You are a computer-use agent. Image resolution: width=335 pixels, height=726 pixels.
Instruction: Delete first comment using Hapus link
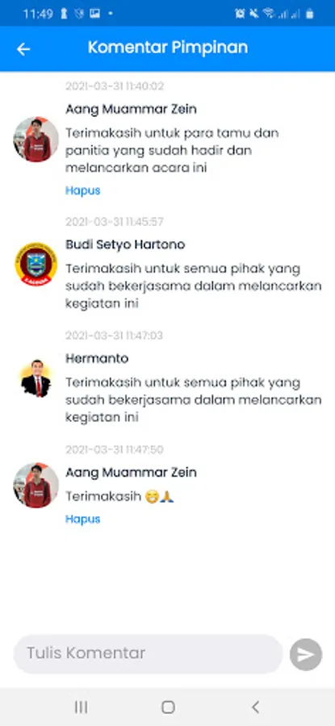coord(82,190)
